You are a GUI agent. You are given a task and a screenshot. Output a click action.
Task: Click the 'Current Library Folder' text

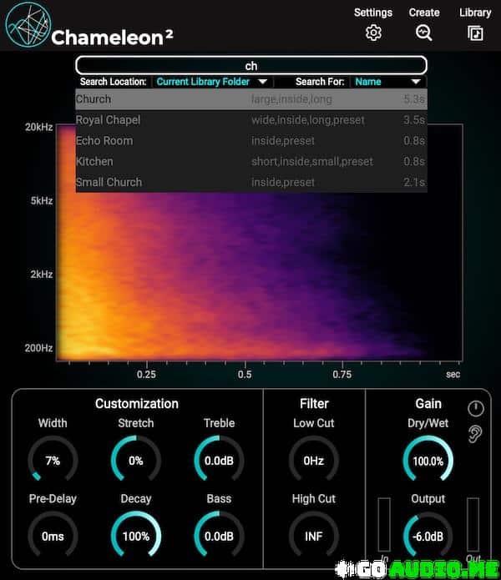(x=203, y=82)
